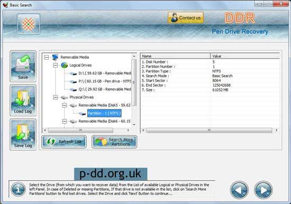Collapse the Removable Media Disk6 node
The image size is (291, 204).
(x=64, y=121)
